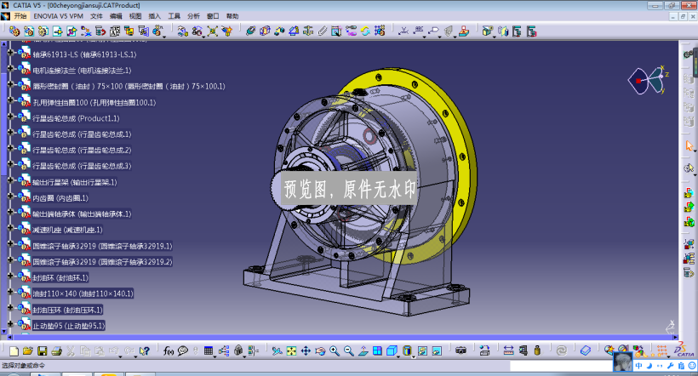Expand the 电机连接法兰 tree node

click(x=10, y=69)
